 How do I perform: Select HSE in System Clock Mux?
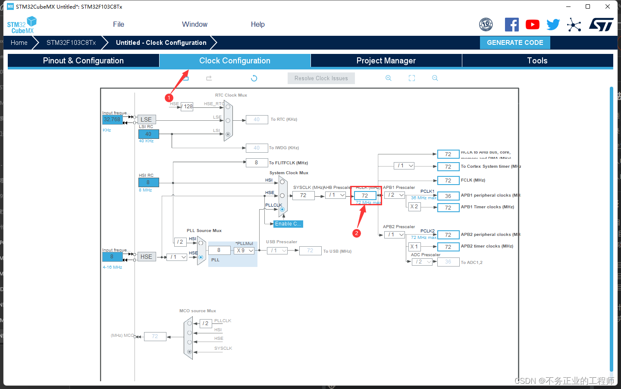282,195
